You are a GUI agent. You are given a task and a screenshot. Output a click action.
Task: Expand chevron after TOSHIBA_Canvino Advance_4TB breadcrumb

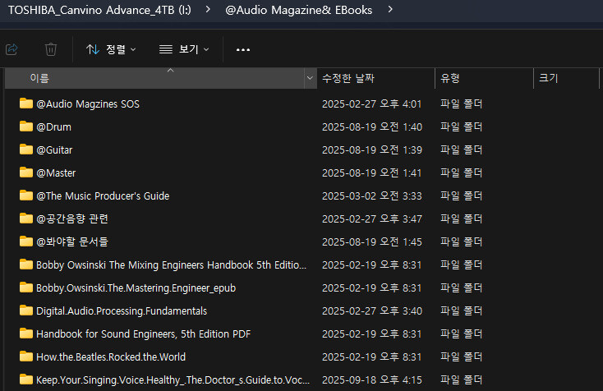[208, 9]
